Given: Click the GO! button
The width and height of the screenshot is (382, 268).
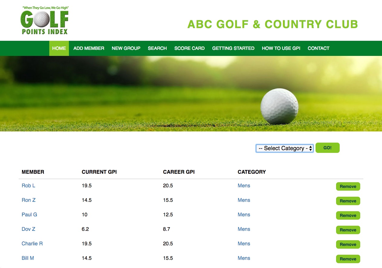Looking at the screenshot, I should (x=327, y=148).
